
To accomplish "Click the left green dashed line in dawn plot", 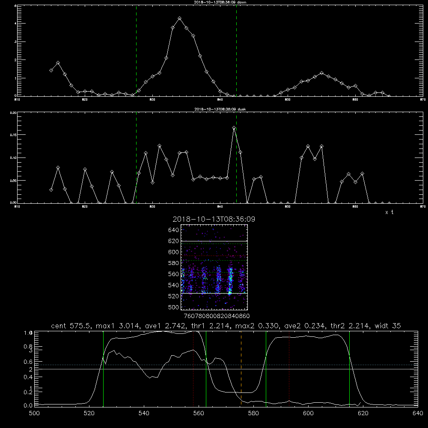I will click(x=136, y=51).
